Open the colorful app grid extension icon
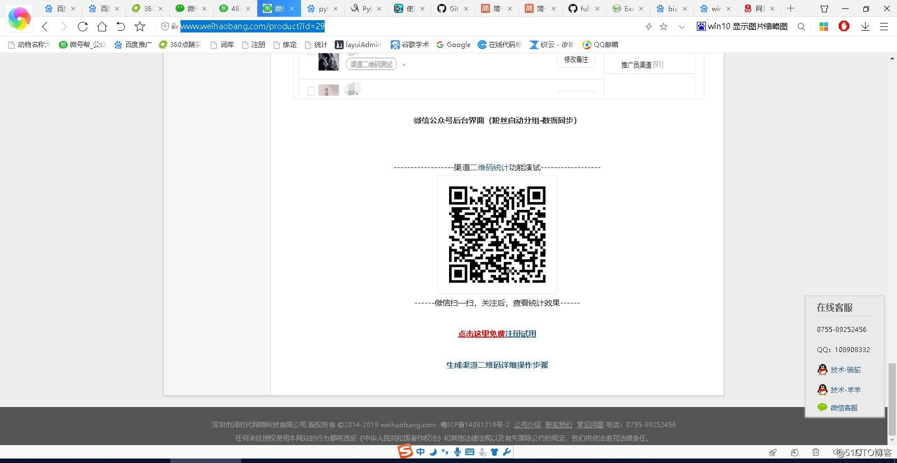The image size is (897, 463). pos(824,26)
